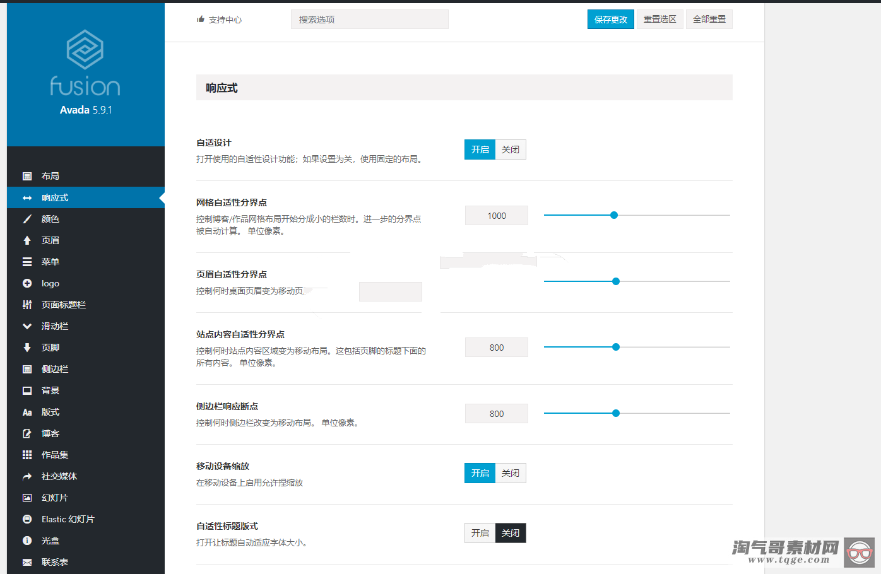Click the 保存更改 button

[x=611, y=20]
